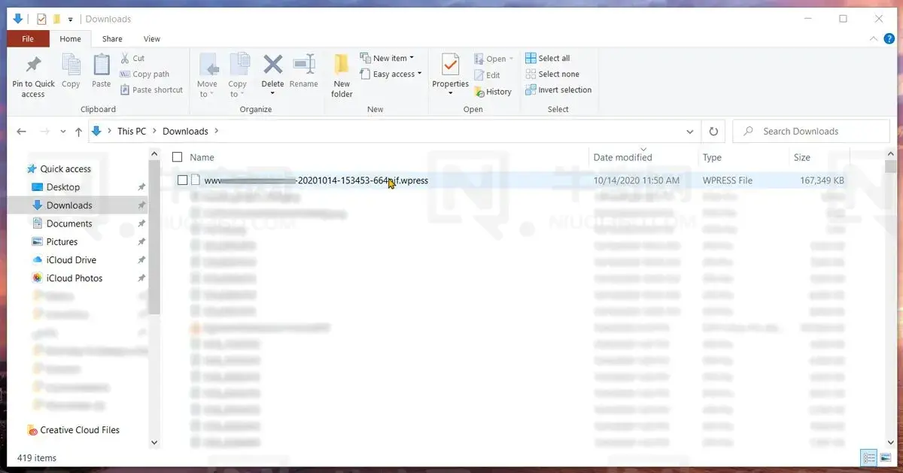Viewport: 903px width, 473px height.
Task: Tick the select-all checkbox beside Name header
Action: click(178, 157)
